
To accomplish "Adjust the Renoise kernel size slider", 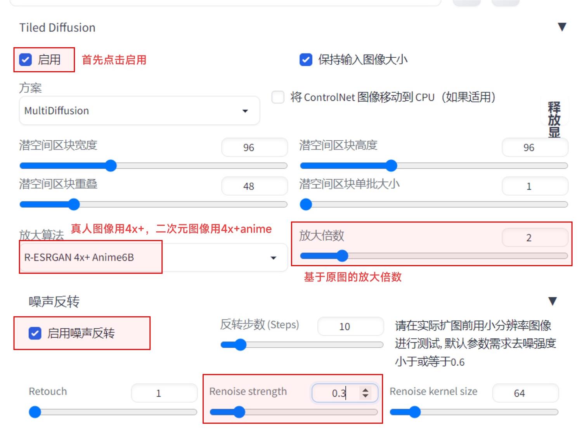I will [x=474, y=412].
